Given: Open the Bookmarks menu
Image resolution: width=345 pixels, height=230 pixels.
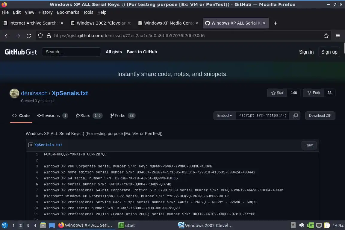Looking at the screenshot, I should pyautogui.click(x=68, y=12).
